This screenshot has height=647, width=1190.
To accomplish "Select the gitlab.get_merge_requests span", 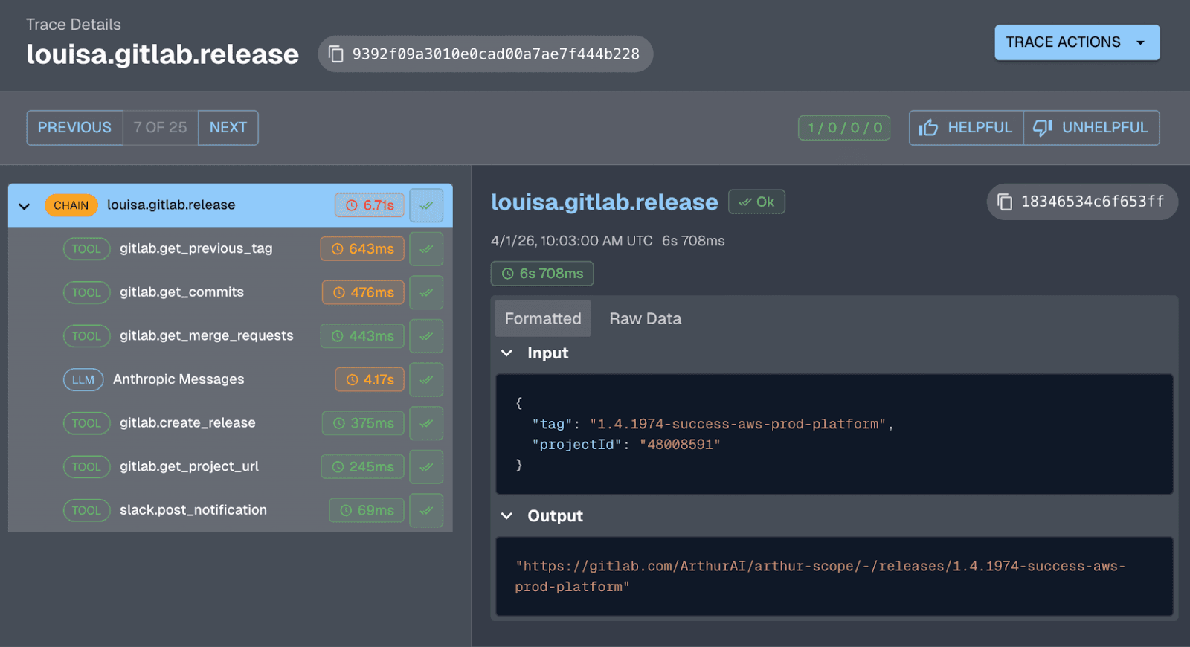I will point(206,336).
